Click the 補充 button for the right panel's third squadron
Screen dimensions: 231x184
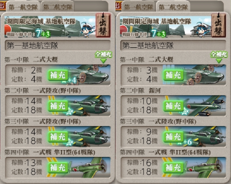tap(173, 137)
